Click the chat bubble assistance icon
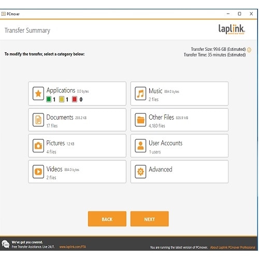This screenshot has width=259, height=259. (x=6, y=244)
